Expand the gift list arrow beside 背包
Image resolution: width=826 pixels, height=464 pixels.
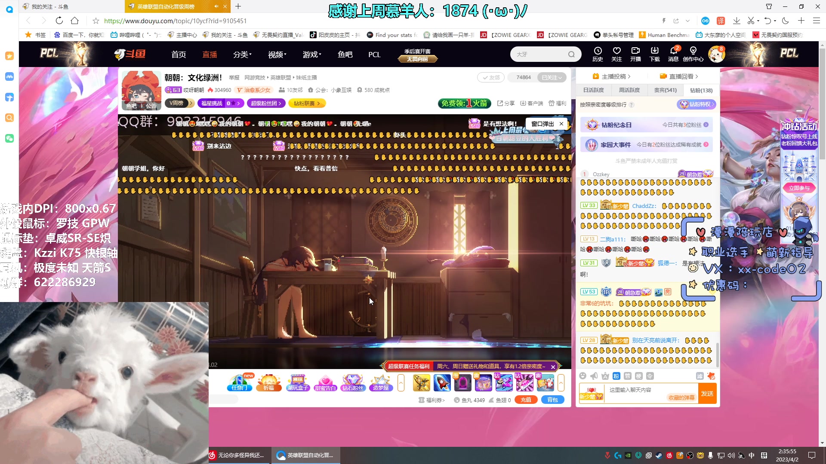tap(561, 382)
